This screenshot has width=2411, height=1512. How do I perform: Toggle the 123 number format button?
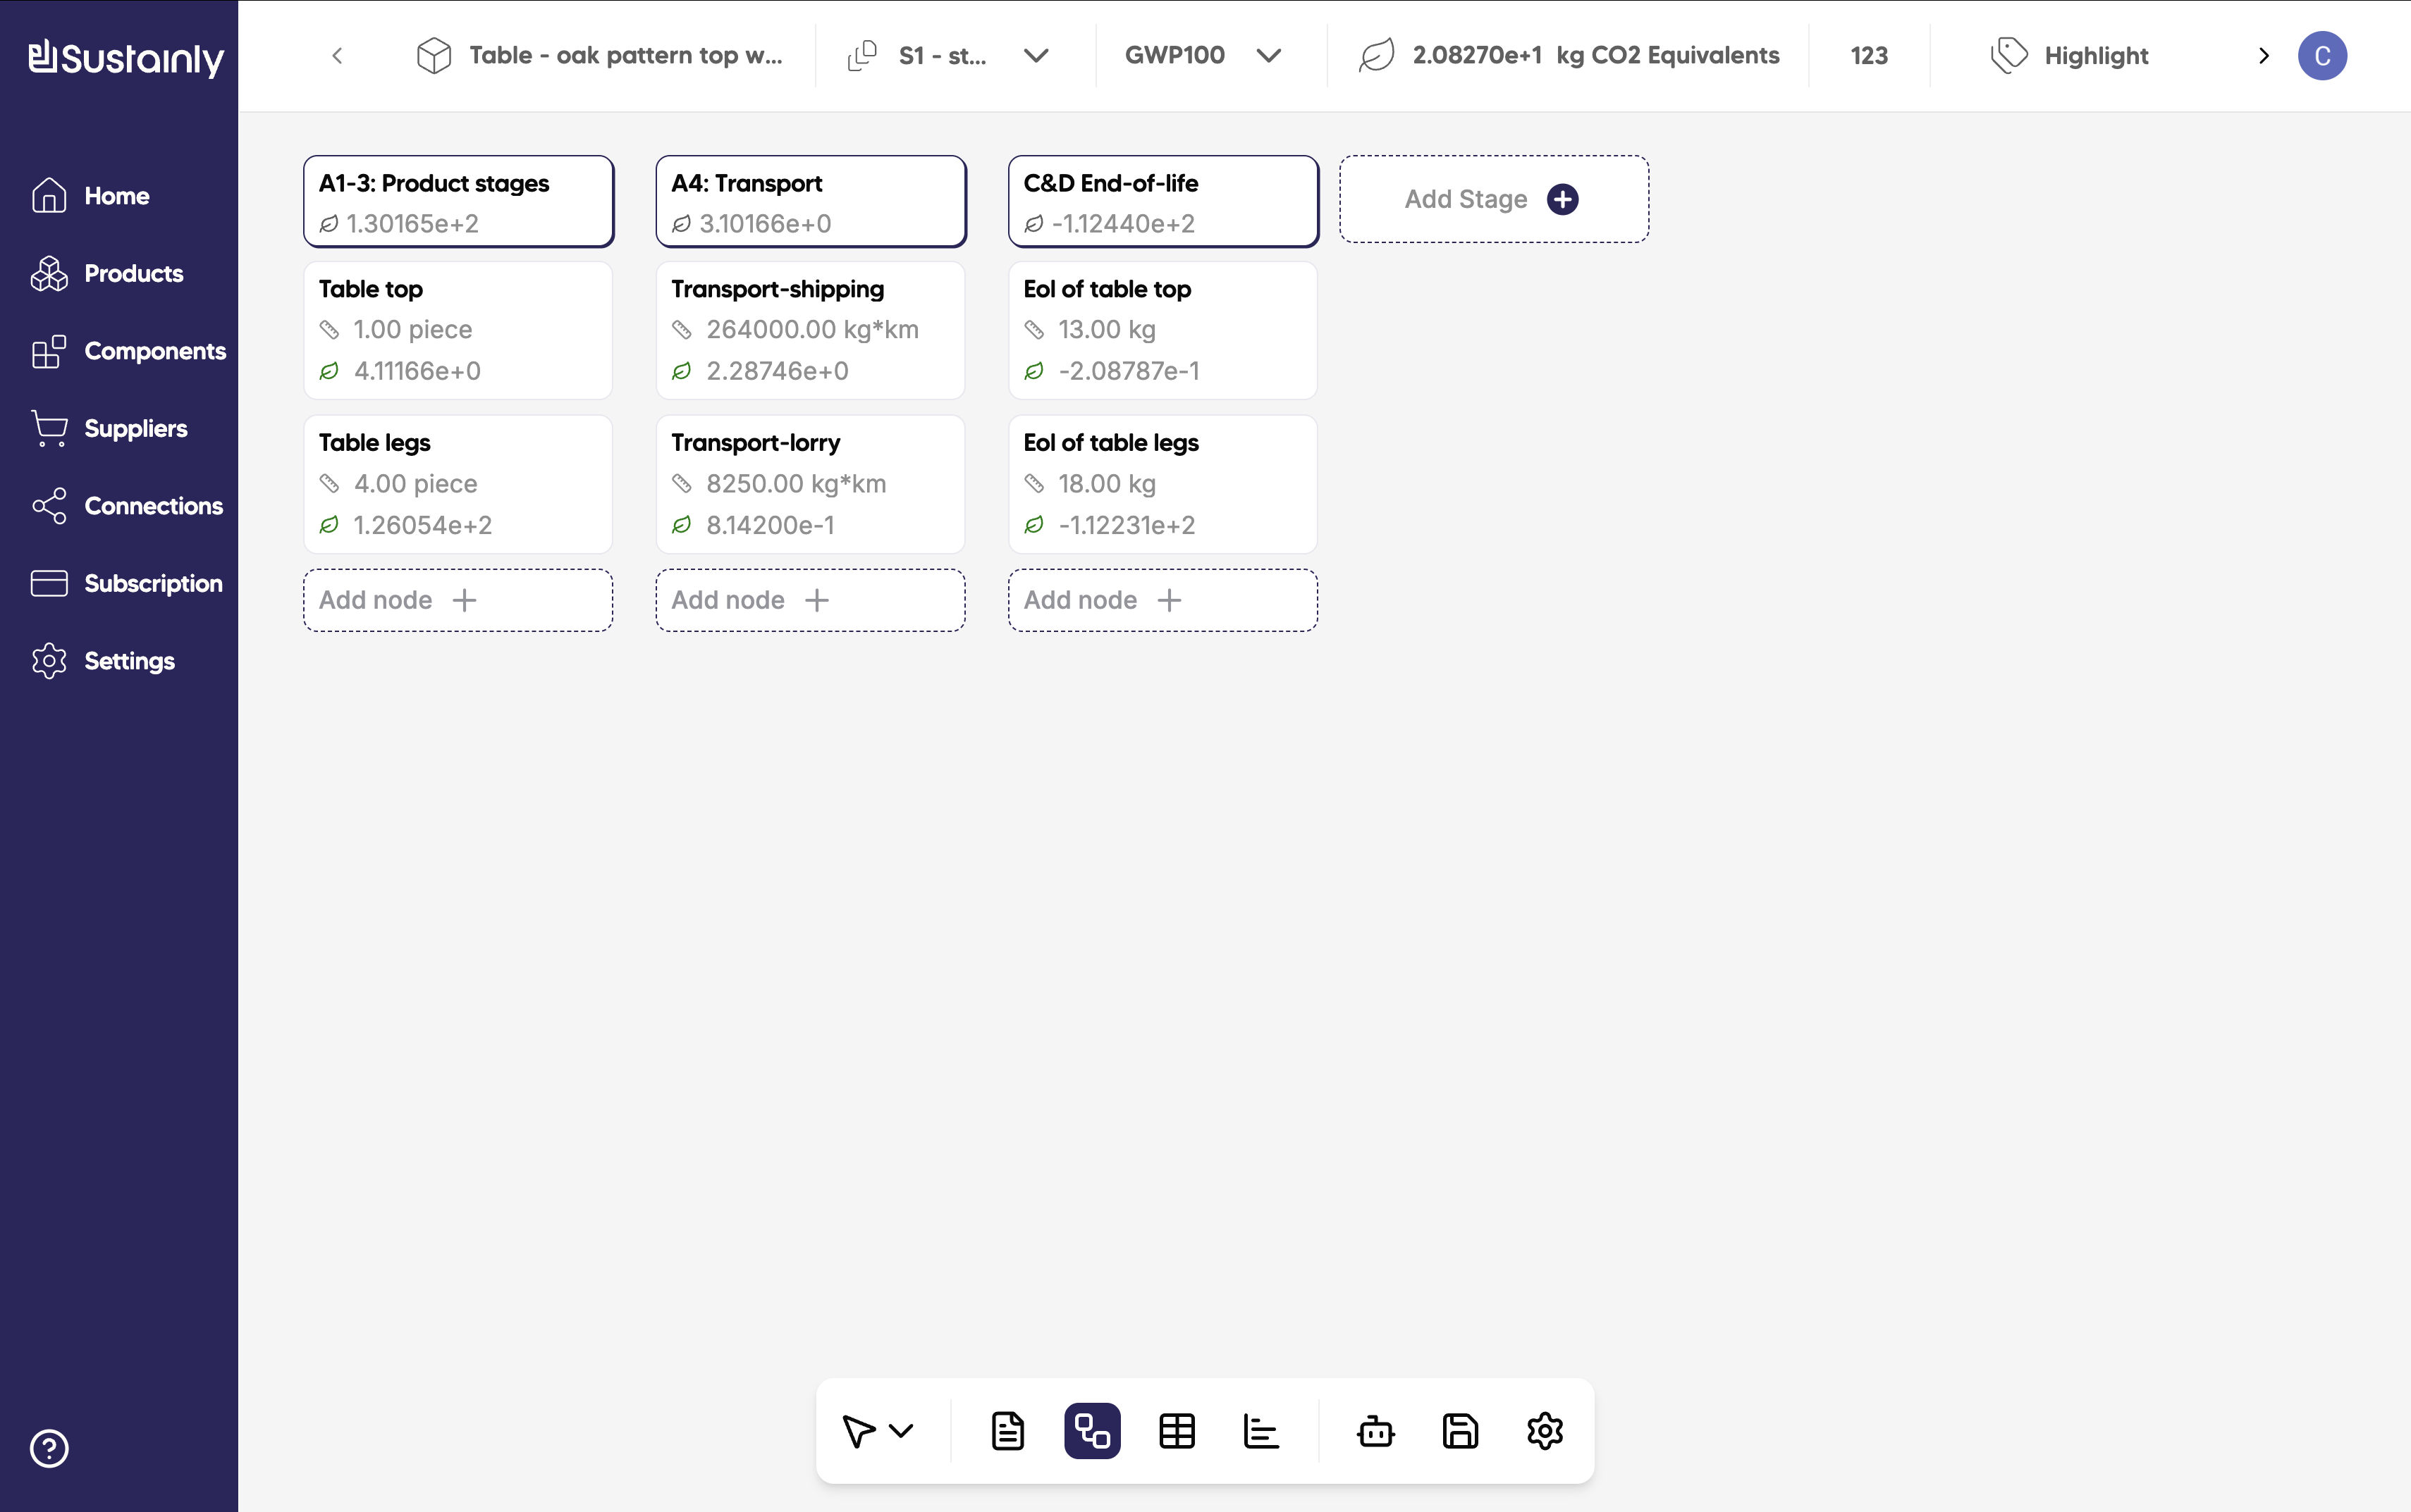[x=1867, y=56]
